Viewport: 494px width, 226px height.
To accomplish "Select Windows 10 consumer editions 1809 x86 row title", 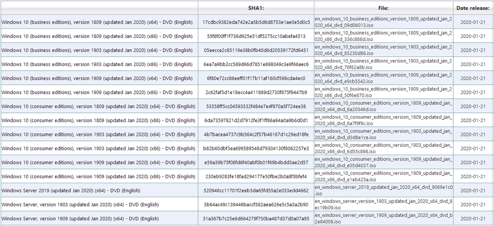I will (98, 120).
